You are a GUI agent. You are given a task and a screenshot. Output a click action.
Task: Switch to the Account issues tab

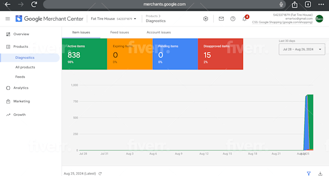159,32
